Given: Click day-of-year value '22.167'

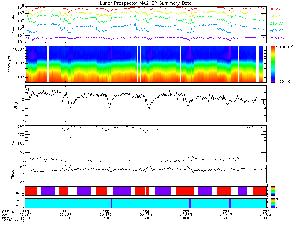Looking at the screenshot, I should (106, 215).
